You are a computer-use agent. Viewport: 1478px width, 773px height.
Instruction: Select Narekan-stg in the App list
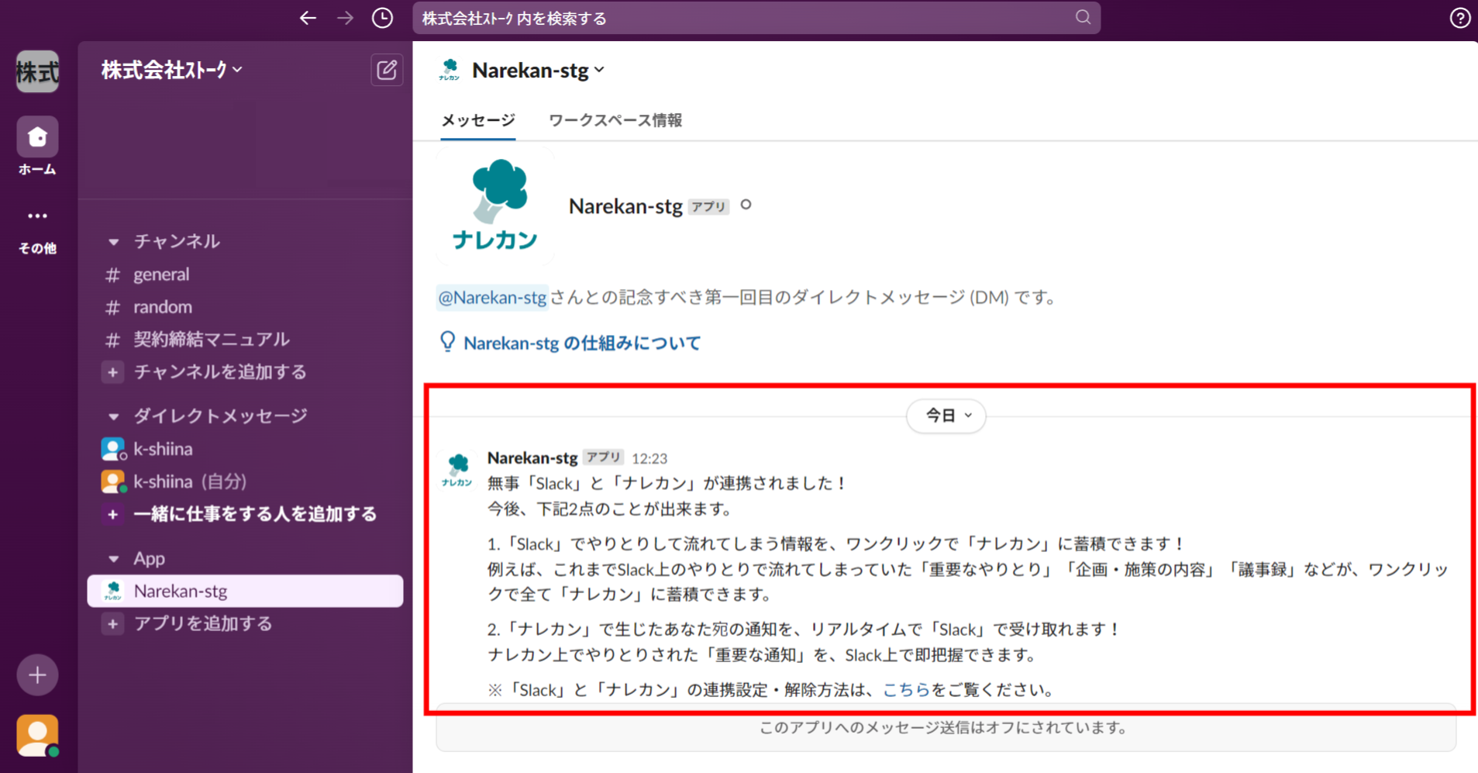click(245, 591)
